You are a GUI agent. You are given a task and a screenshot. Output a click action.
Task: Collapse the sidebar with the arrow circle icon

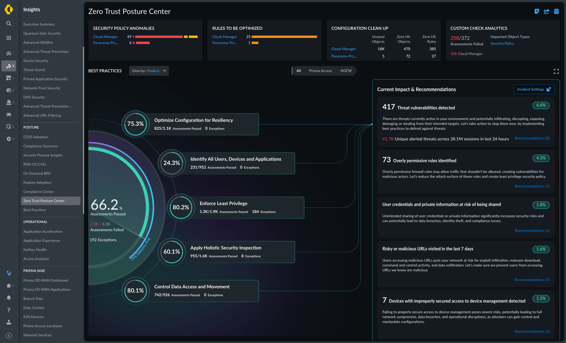click(9, 335)
